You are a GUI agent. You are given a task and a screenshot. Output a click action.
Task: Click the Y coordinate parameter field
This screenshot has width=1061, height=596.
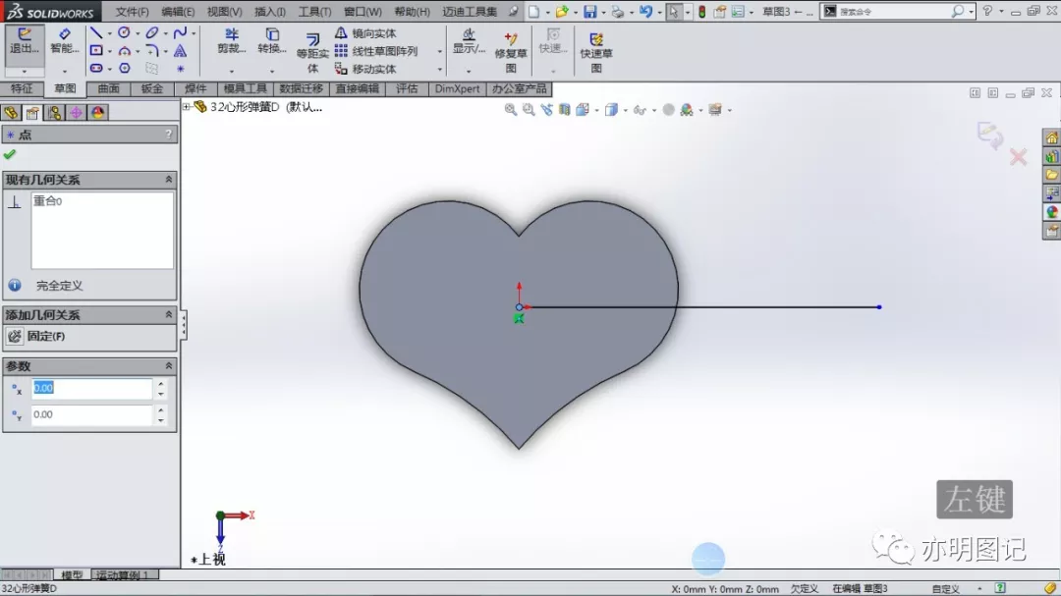92,414
